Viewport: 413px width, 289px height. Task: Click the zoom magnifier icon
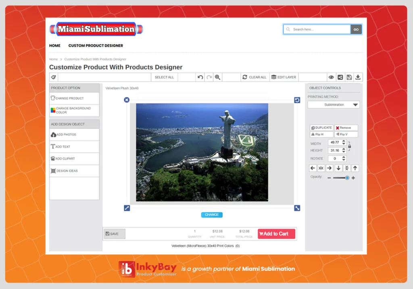pyautogui.click(x=218, y=77)
